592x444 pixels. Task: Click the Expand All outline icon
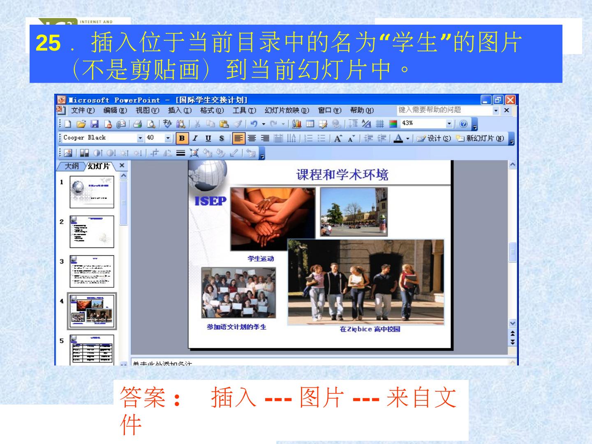[353, 124]
